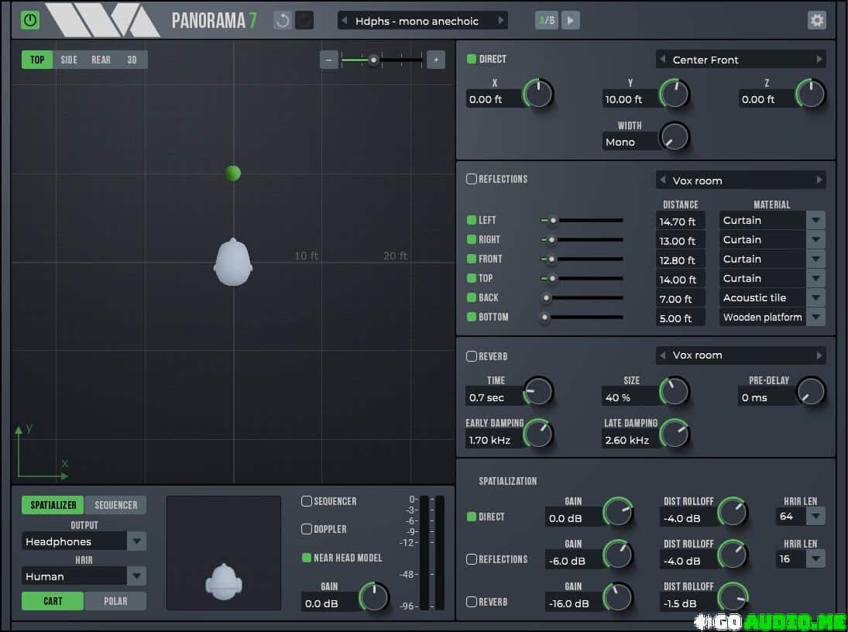Click the Reverb Size knob

point(675,391)
